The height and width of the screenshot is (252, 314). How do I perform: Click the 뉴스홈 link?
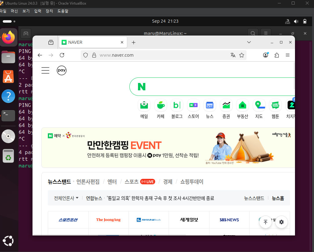[x=278, y=198]
